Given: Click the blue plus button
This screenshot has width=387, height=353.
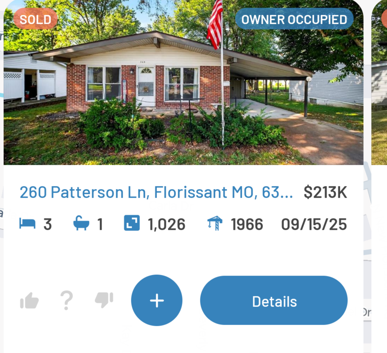Looking at the screenshot, I should [x=157, y=300].
